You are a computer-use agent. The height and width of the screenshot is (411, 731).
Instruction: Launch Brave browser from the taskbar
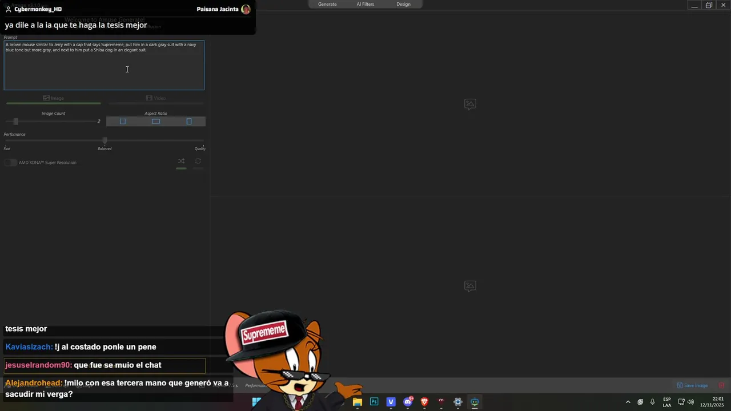[424, 402]
